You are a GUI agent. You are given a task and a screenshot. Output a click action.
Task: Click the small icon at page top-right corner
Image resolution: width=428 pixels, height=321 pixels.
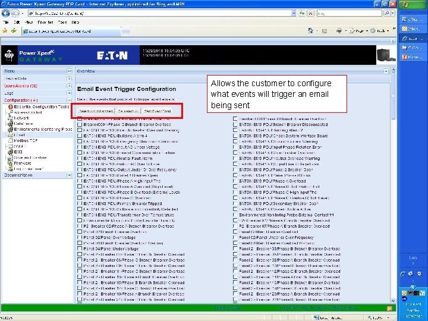[392, 41]
